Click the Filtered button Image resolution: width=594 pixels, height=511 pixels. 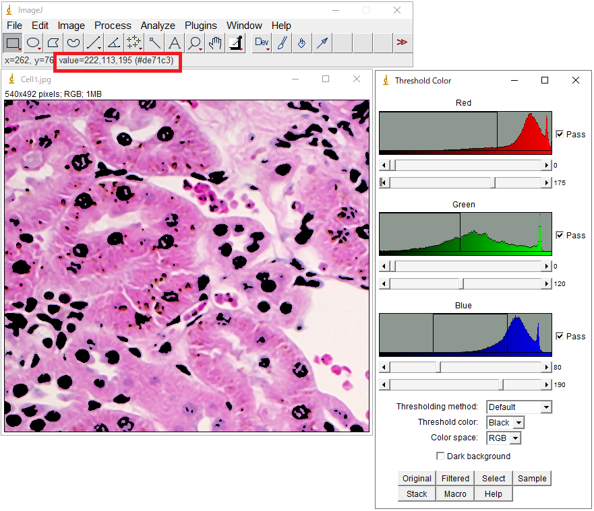[x=455, y=479]
